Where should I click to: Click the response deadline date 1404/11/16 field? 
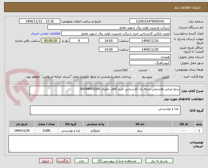150,41
